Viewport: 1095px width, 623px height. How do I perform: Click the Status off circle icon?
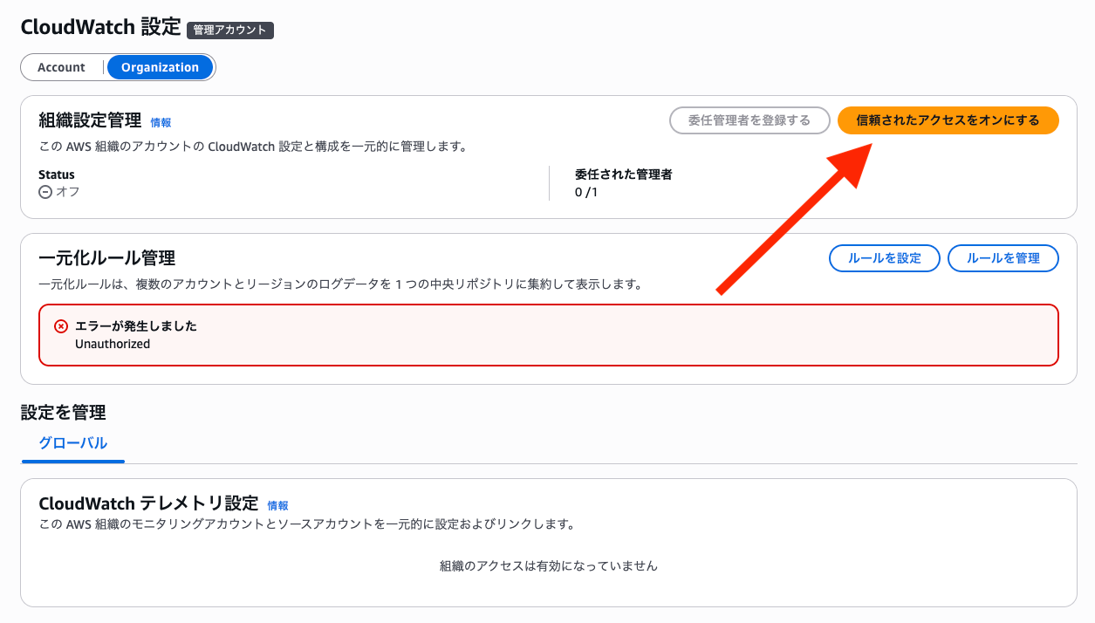click(x=45, y=191)
